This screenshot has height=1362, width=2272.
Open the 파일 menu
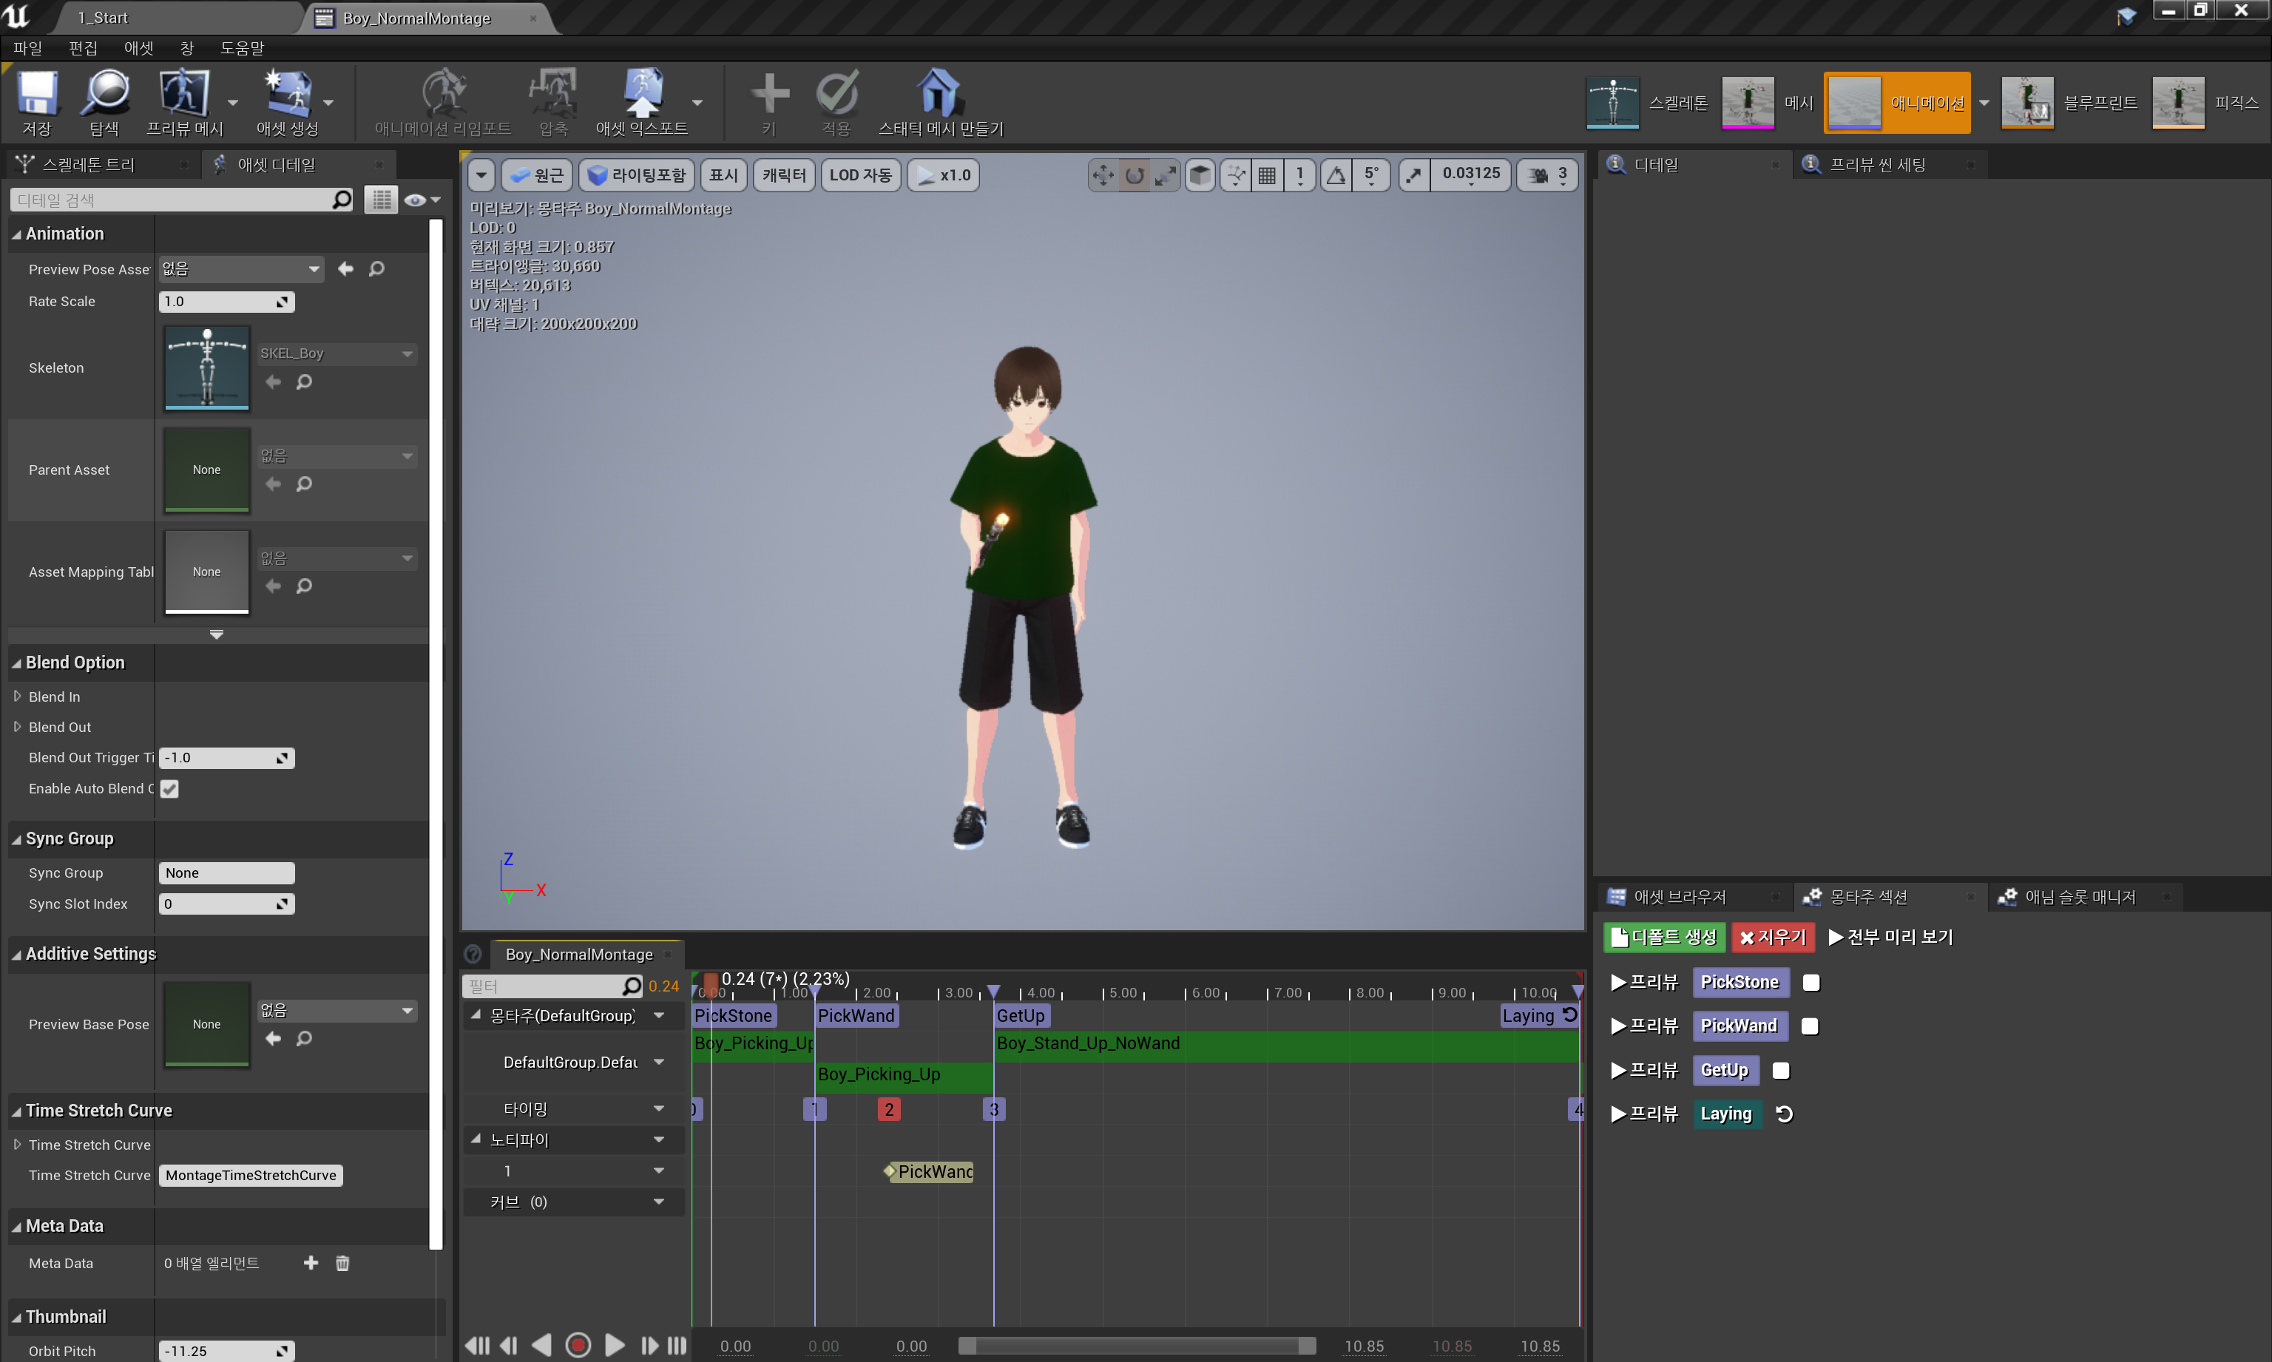pyautogui.click(x=27, y=48)
